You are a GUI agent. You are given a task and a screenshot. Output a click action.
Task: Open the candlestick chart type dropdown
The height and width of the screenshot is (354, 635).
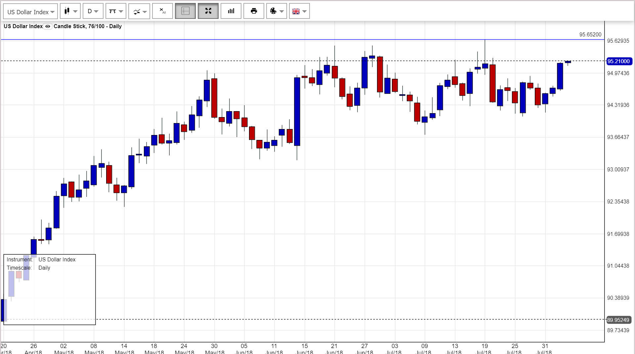70,12
